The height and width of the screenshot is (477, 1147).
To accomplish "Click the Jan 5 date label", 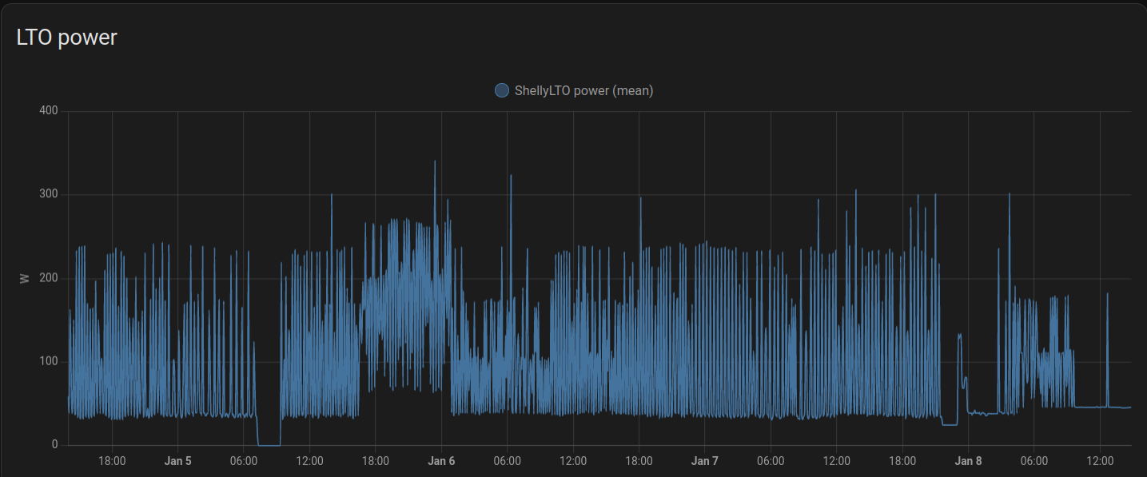I will [177, 461].
